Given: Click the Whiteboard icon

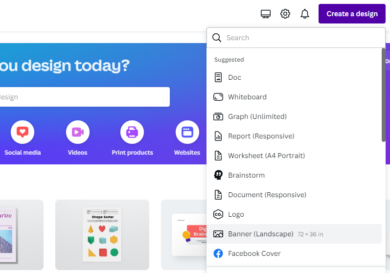Looking at the screenshot, I should coord(218,97).
